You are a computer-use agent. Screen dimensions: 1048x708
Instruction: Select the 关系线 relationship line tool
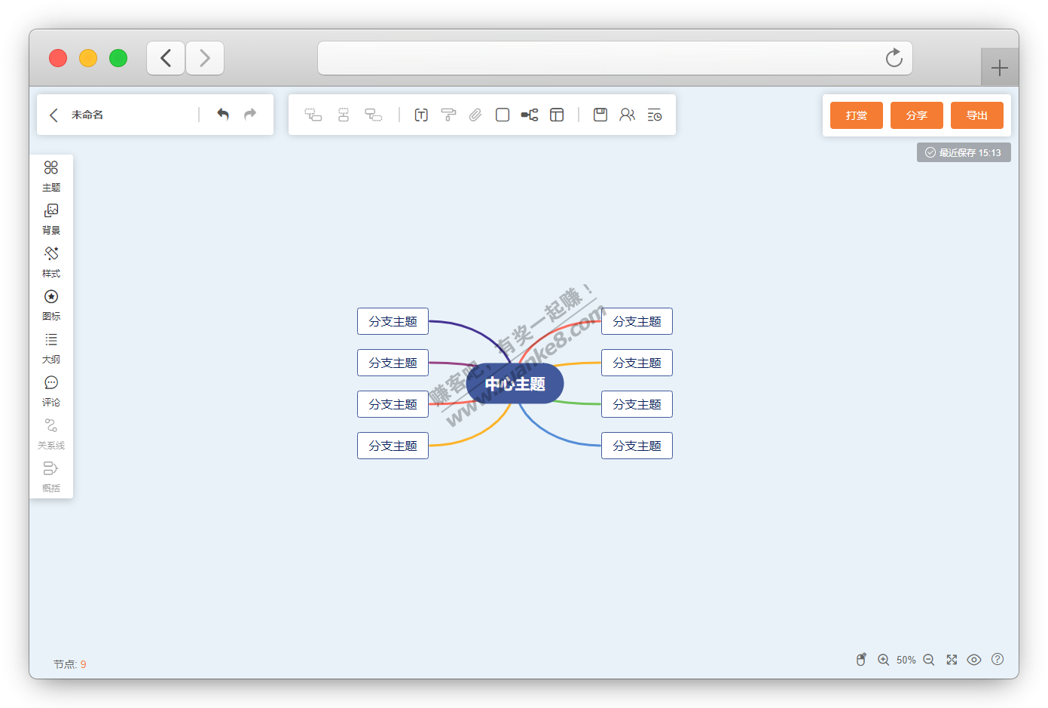pyautogui.click(x=51, y=434)
